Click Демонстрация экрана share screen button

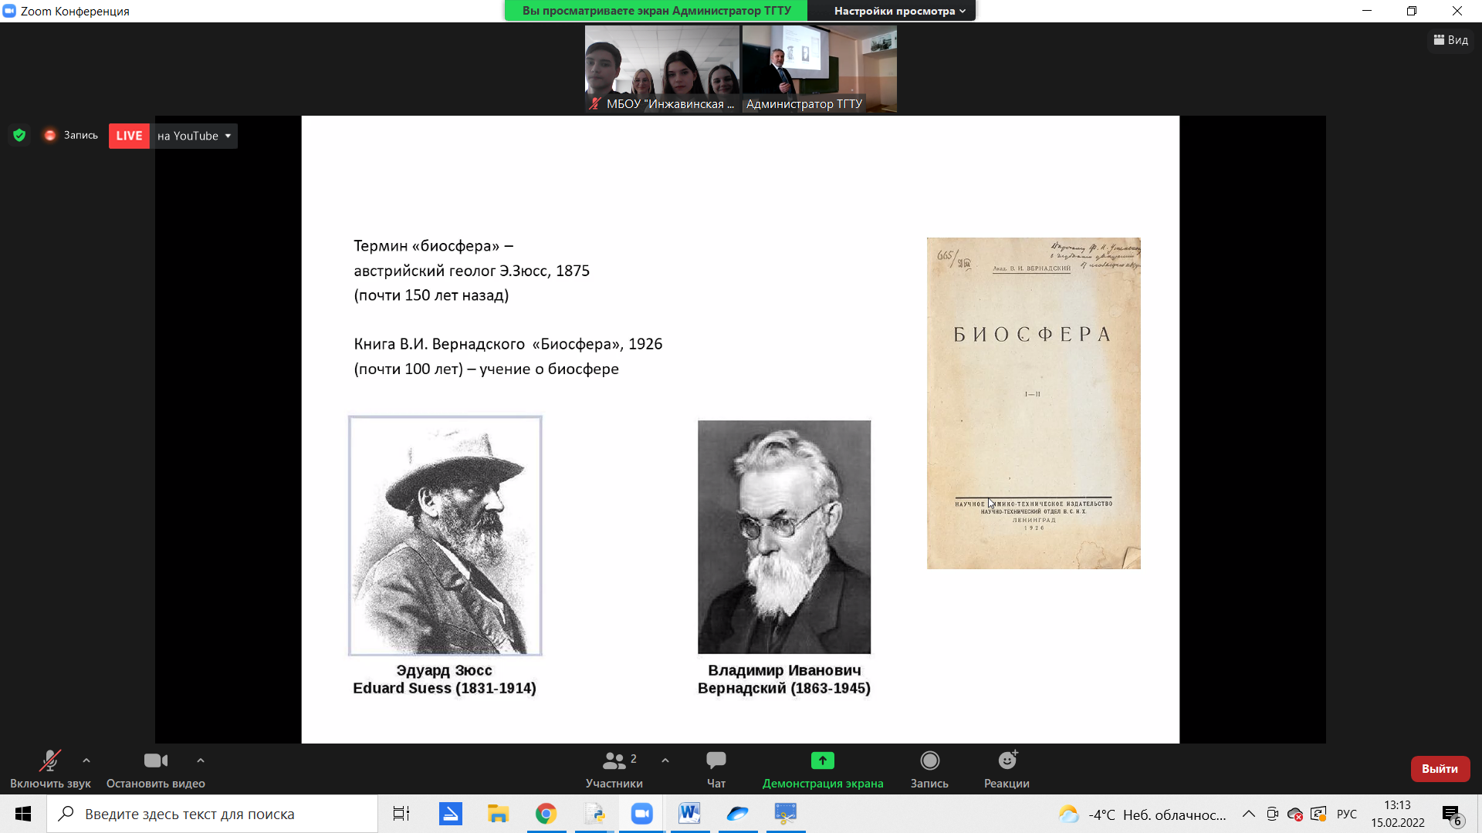[823, 769]
